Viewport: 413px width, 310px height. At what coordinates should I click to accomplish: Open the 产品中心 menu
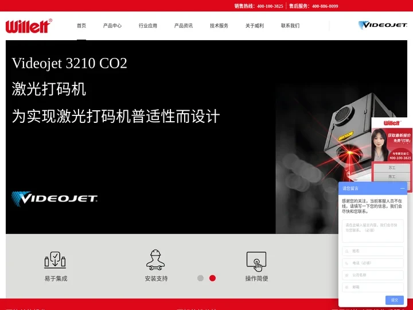point(112,26)
